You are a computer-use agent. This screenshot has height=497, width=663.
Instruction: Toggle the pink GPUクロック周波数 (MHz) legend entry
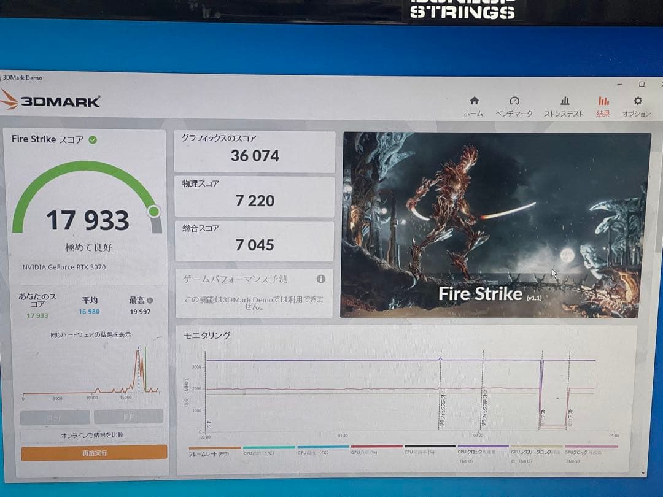pyautogui.click(x=591, y=454)
